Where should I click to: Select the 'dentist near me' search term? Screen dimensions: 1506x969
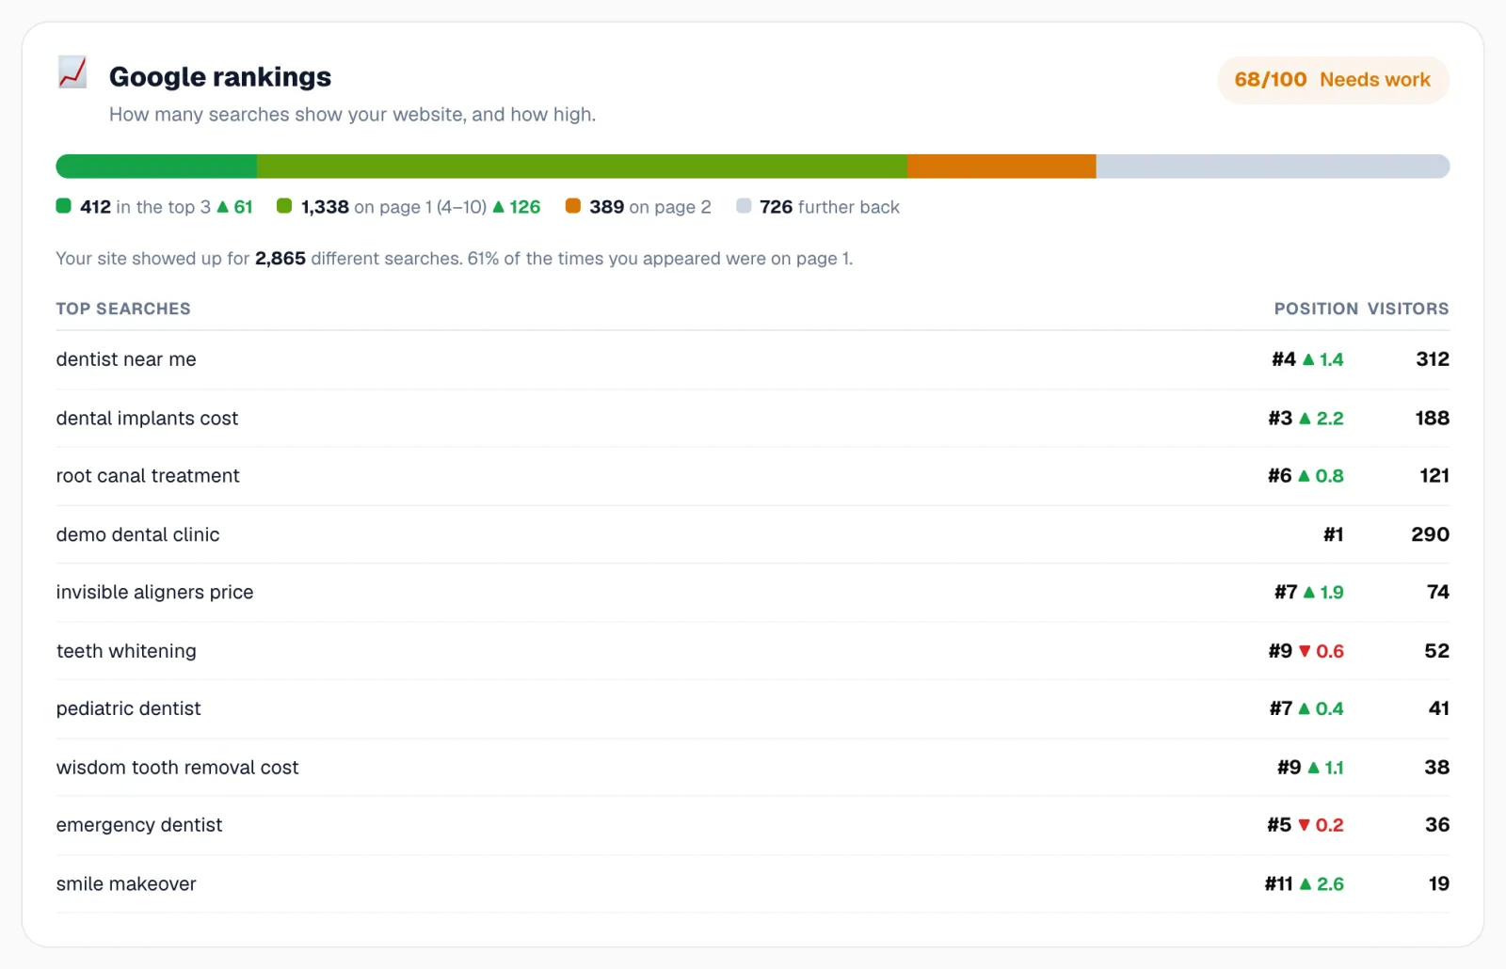[126, 359]
